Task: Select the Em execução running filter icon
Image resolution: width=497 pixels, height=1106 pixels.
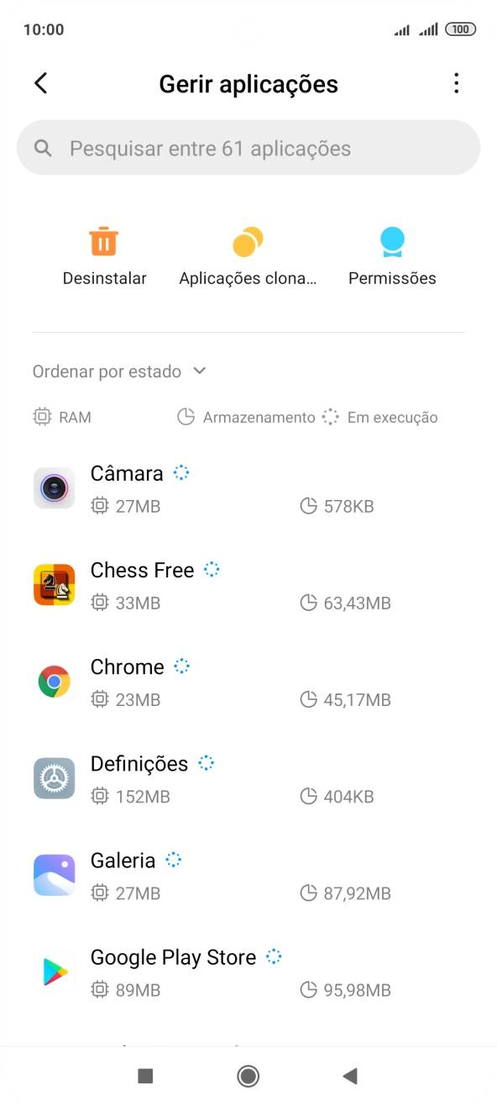Action: point(331,417)
